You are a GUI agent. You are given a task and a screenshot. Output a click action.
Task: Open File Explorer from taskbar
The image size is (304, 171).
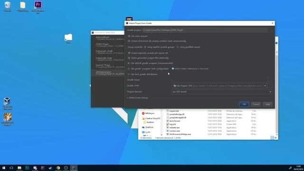tap(19, 168)
